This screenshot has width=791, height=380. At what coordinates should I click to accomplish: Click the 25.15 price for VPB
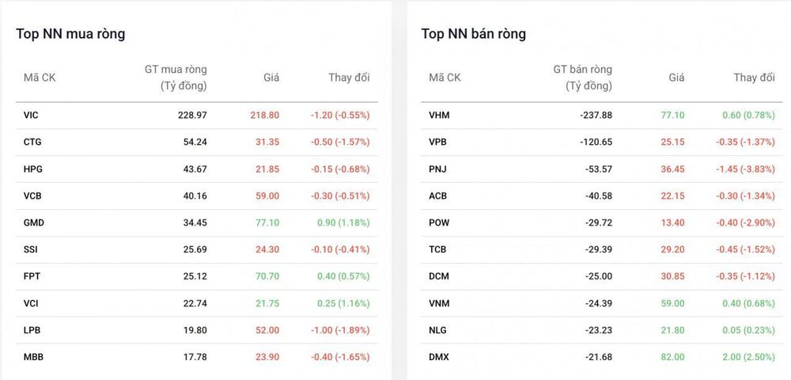click(x=673, y=142)
